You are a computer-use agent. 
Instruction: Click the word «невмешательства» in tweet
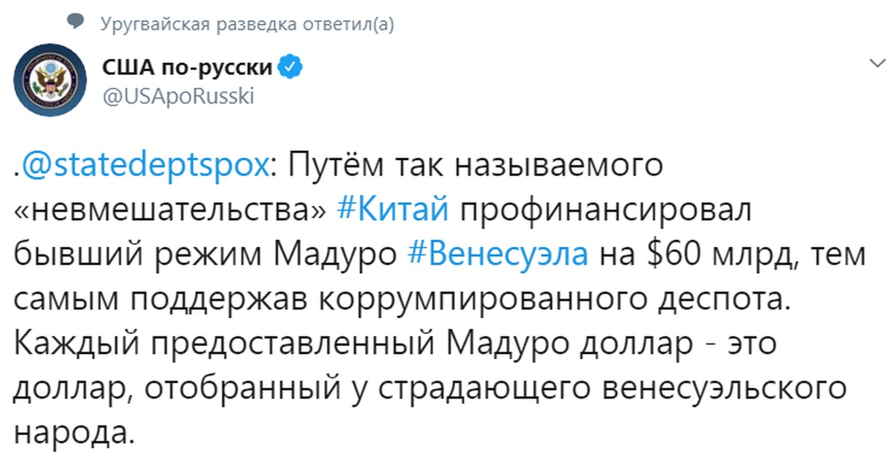point(171,210)
